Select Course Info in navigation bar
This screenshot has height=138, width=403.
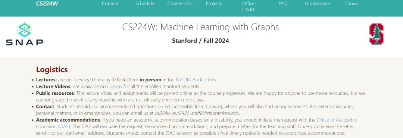[179, 4]
